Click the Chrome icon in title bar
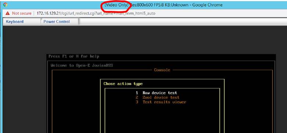Image resolution: width=287 pixels, height=133 pixels. (x=5, y=5)
